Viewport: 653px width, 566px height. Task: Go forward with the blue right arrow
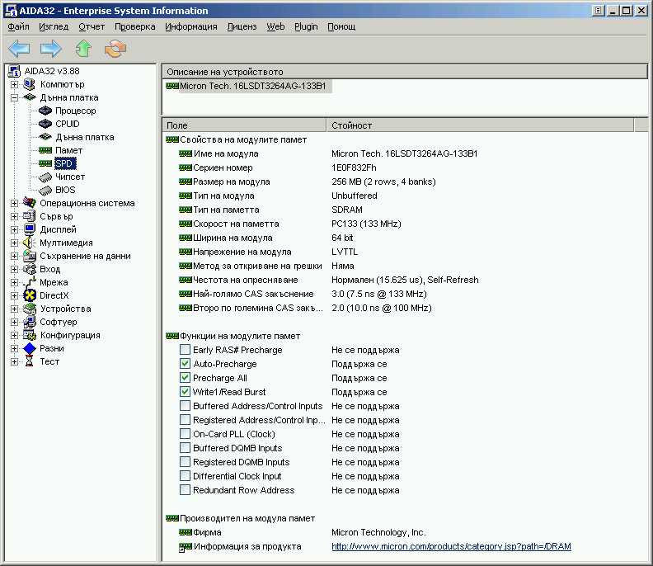pos(51,49)
